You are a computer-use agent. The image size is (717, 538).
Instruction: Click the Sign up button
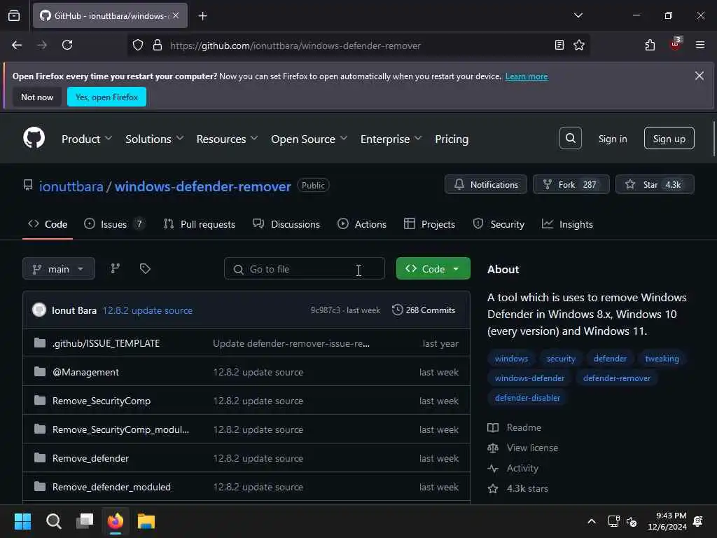[x=669, y=138]
